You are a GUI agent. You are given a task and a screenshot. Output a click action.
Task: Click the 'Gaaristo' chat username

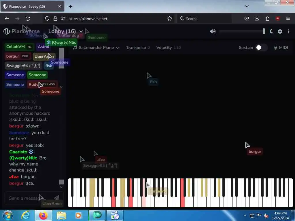pyautogui.click(x=18, y=152)
